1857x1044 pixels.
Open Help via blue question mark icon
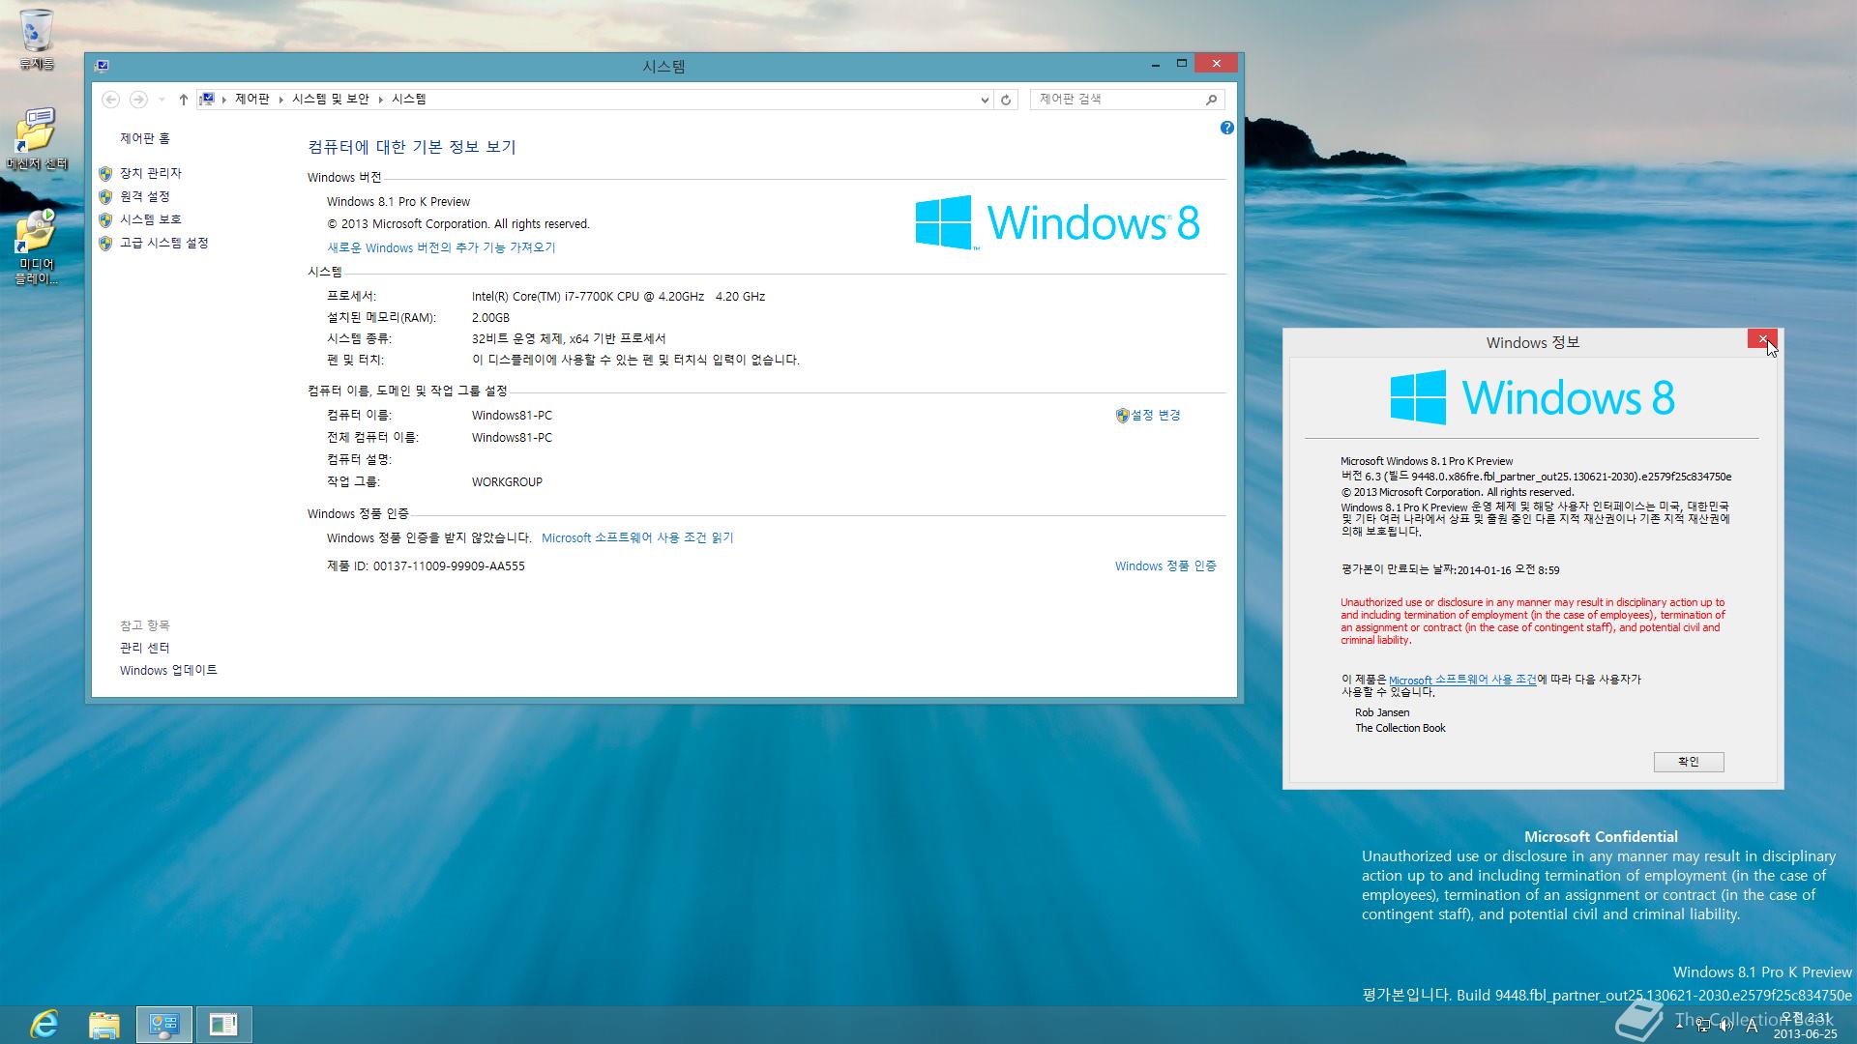(1226, 128)
